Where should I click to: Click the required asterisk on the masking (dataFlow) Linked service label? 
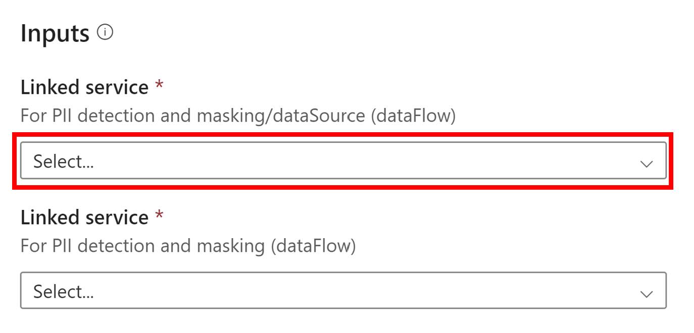[159, 216]
